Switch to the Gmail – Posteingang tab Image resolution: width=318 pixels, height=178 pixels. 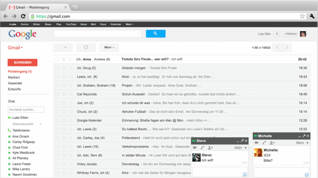(38, 7)
